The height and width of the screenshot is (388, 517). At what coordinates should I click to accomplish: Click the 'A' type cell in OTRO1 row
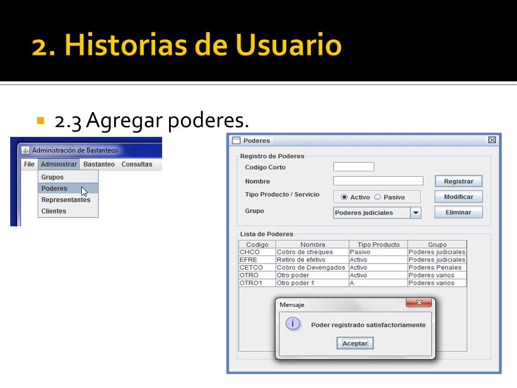[x=378, y=283]
